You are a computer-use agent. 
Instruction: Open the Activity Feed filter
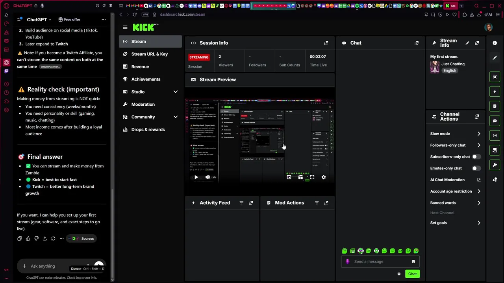tap(241, 203)
